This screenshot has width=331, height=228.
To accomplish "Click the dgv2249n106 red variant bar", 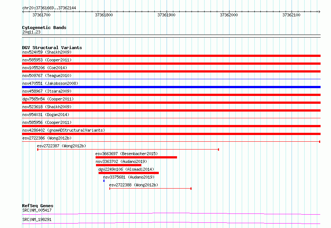I will point(129,173).
